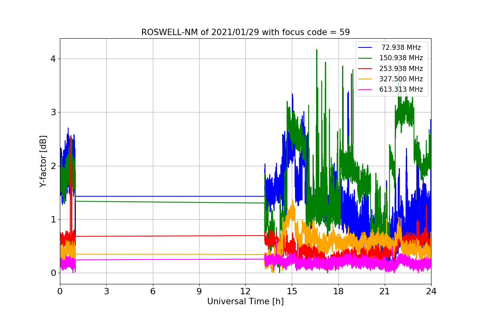
Task: Click the x-axis tick label 6
Action: pos(152,291)
